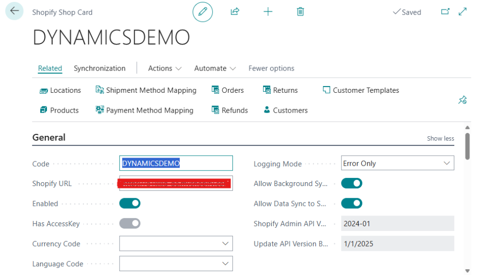Open Customers
Image resolution: width=496 pixels, height=275 pixels.
coord(286,110)
